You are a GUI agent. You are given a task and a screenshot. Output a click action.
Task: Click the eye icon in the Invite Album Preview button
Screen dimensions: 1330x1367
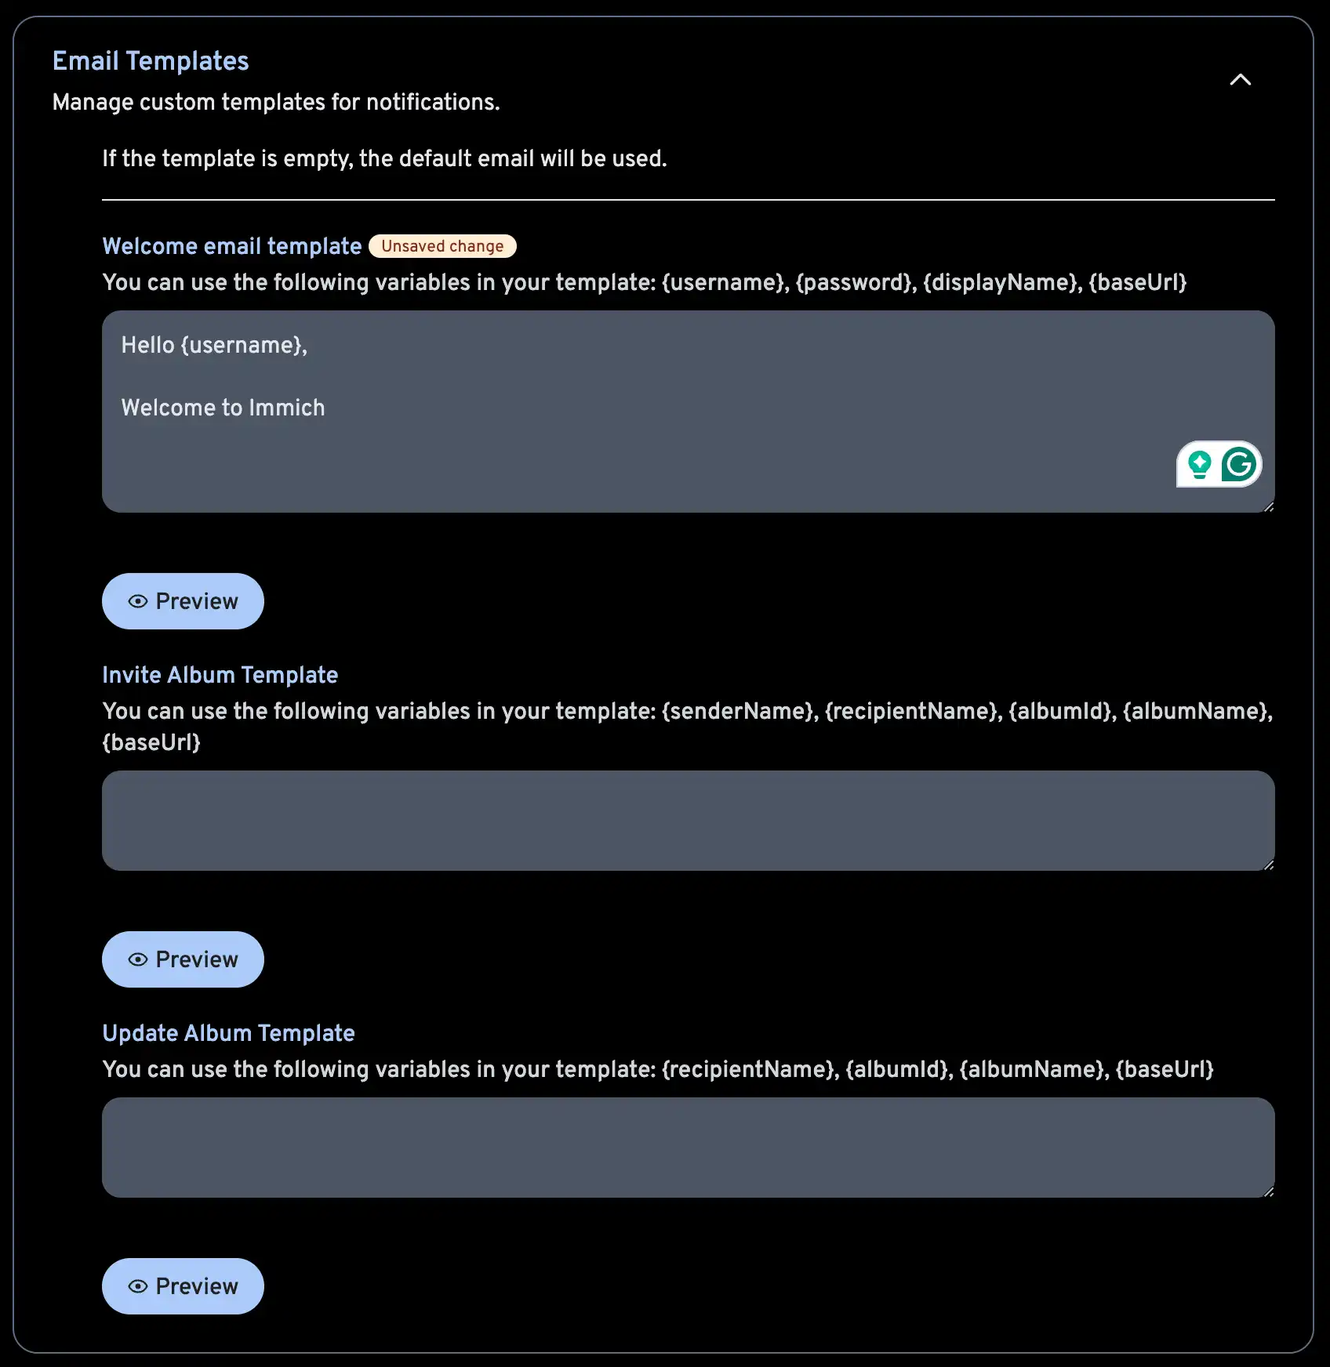pyautogui.click(x=139, y=959)
